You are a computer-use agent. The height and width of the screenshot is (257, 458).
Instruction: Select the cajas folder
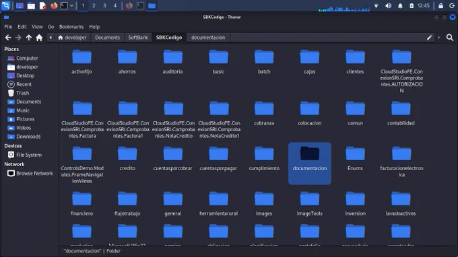coord(310,62)
